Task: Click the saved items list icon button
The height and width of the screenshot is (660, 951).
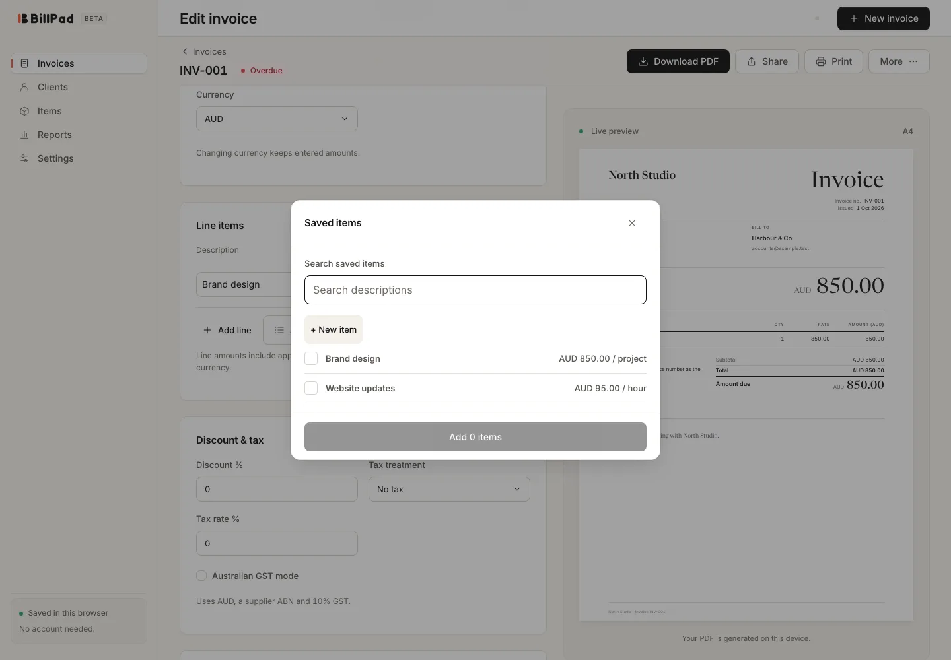Action: [279, 330]
